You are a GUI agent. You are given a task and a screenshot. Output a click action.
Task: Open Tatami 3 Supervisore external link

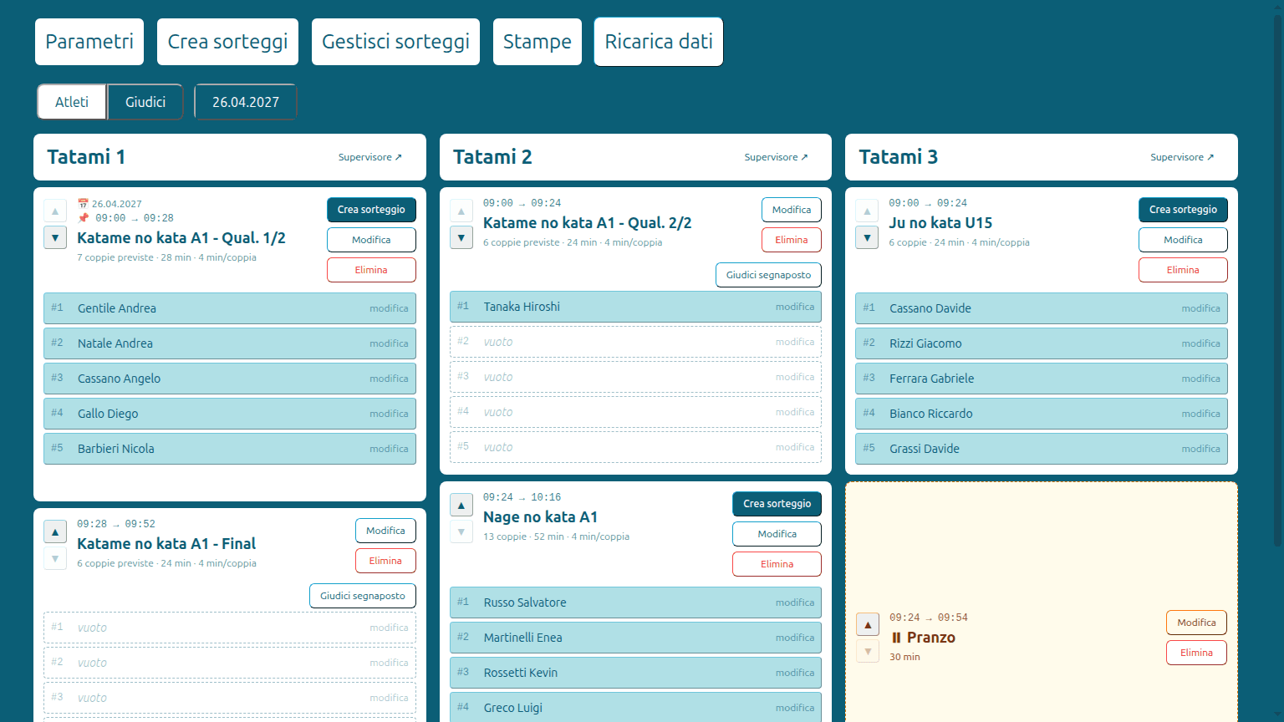coord(1182,157)
